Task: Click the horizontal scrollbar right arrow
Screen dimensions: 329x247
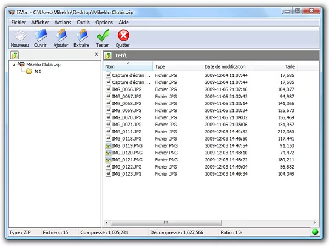Action: tap(315, 223)
